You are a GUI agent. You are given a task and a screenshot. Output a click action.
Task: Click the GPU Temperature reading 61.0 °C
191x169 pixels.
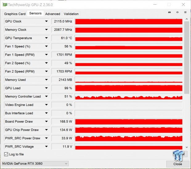(x=62, y=38)
